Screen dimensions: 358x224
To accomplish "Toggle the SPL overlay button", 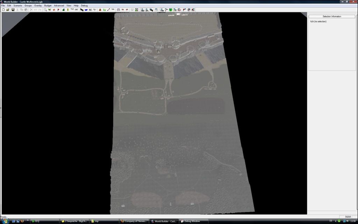I will [147, 10].
